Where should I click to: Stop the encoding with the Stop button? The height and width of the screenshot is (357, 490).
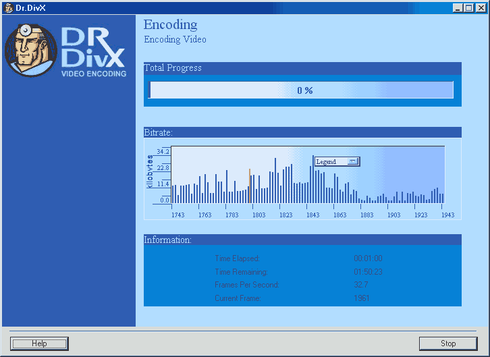click(x=448, y=344)
